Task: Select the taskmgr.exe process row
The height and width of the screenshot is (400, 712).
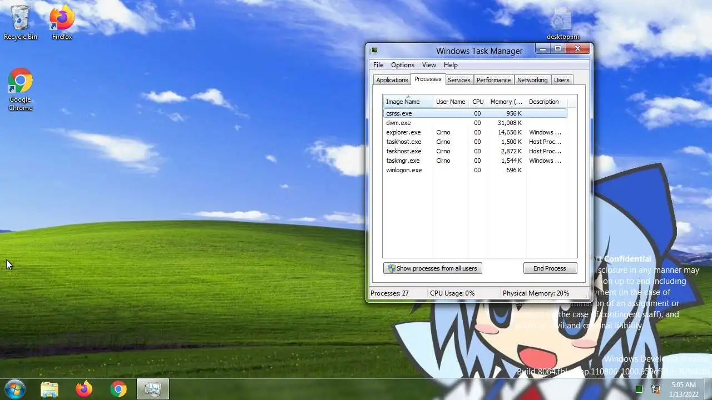Action: coord(475,161)
